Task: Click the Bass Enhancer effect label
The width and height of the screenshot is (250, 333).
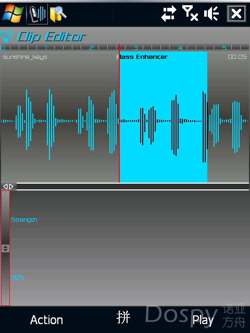Action: tap(142, 57)
